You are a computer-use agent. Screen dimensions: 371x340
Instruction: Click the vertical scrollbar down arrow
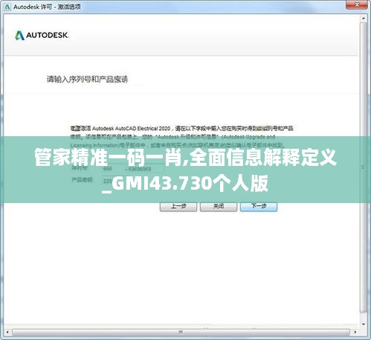(364, 324)
